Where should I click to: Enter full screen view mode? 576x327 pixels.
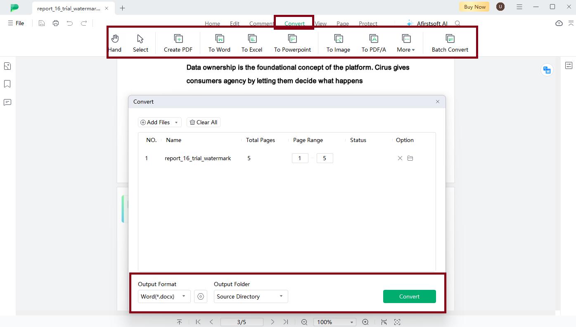[397, 322]
